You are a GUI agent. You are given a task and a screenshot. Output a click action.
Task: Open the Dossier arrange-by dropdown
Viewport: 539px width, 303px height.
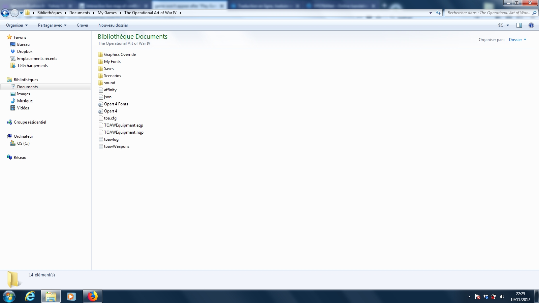tap(517, 40)
